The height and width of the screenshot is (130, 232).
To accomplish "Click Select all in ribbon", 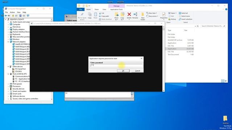I will (x=183, y=13).
